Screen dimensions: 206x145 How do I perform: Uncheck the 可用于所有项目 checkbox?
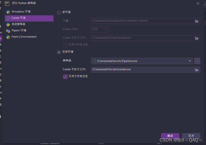point(65,76)
